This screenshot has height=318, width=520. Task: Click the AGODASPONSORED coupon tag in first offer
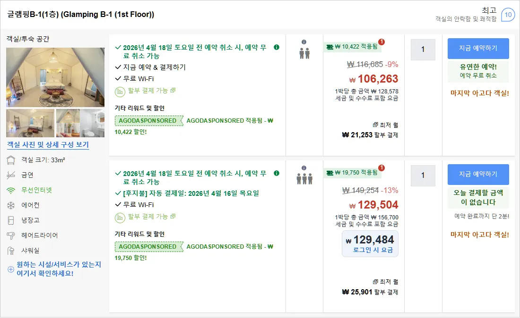(149, 121)
